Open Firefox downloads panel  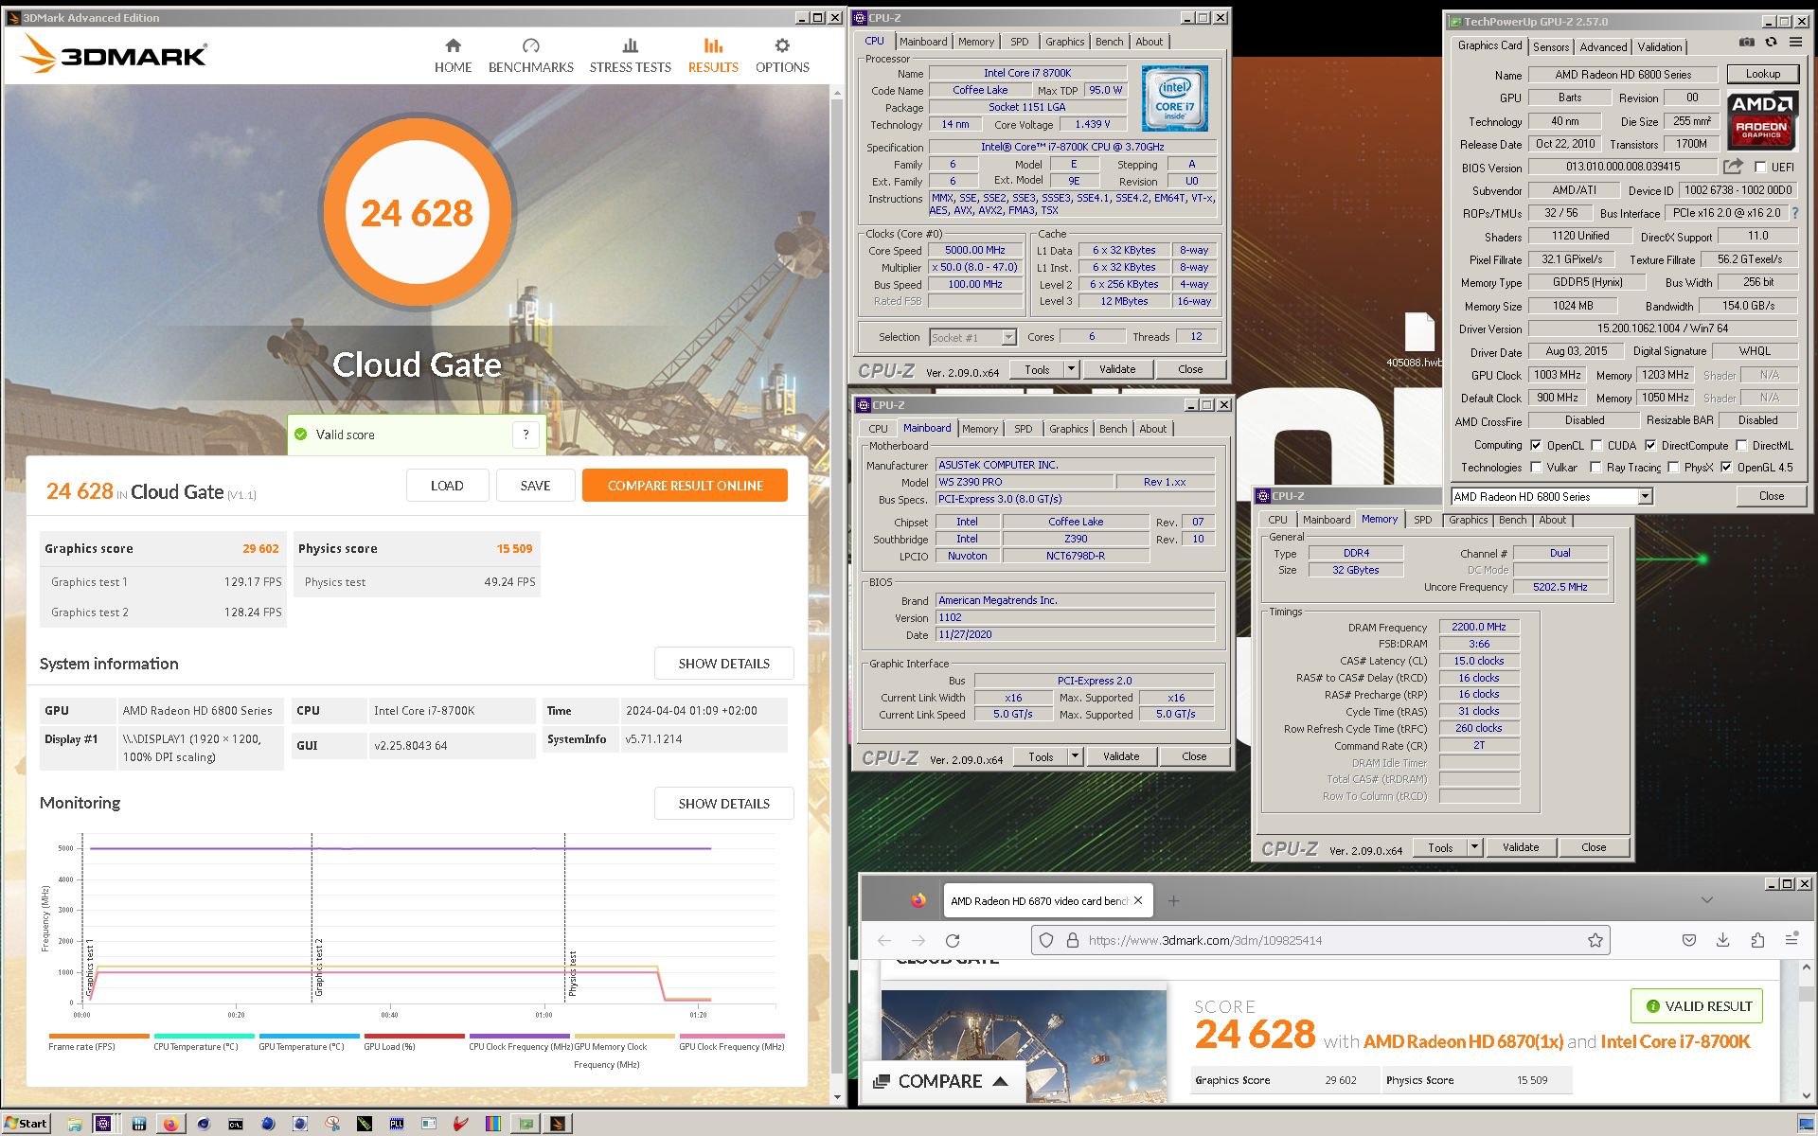[x=1723, y=940]
